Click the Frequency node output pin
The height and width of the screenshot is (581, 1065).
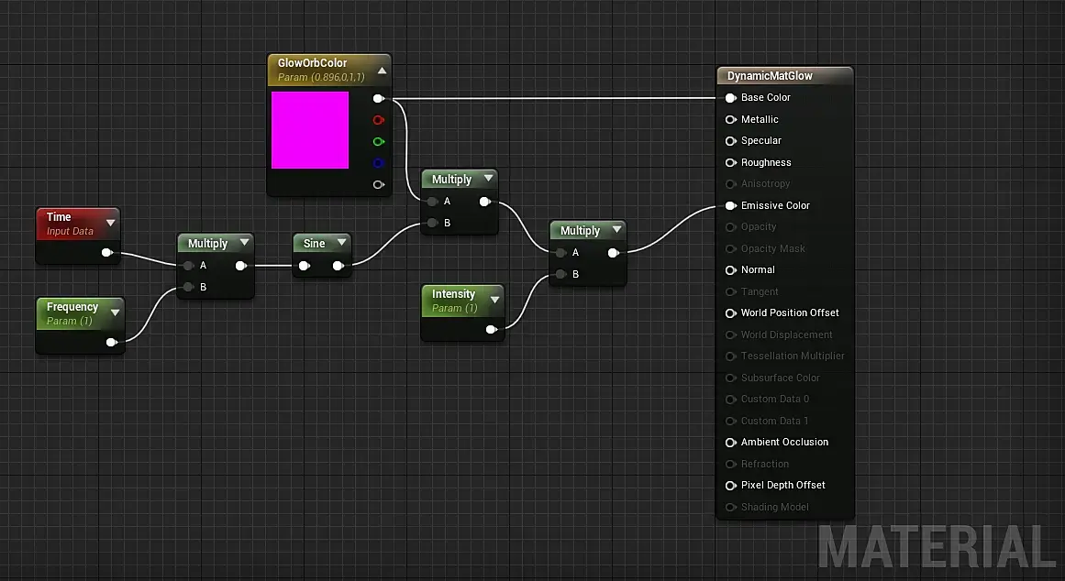click(x=111, y=342)
